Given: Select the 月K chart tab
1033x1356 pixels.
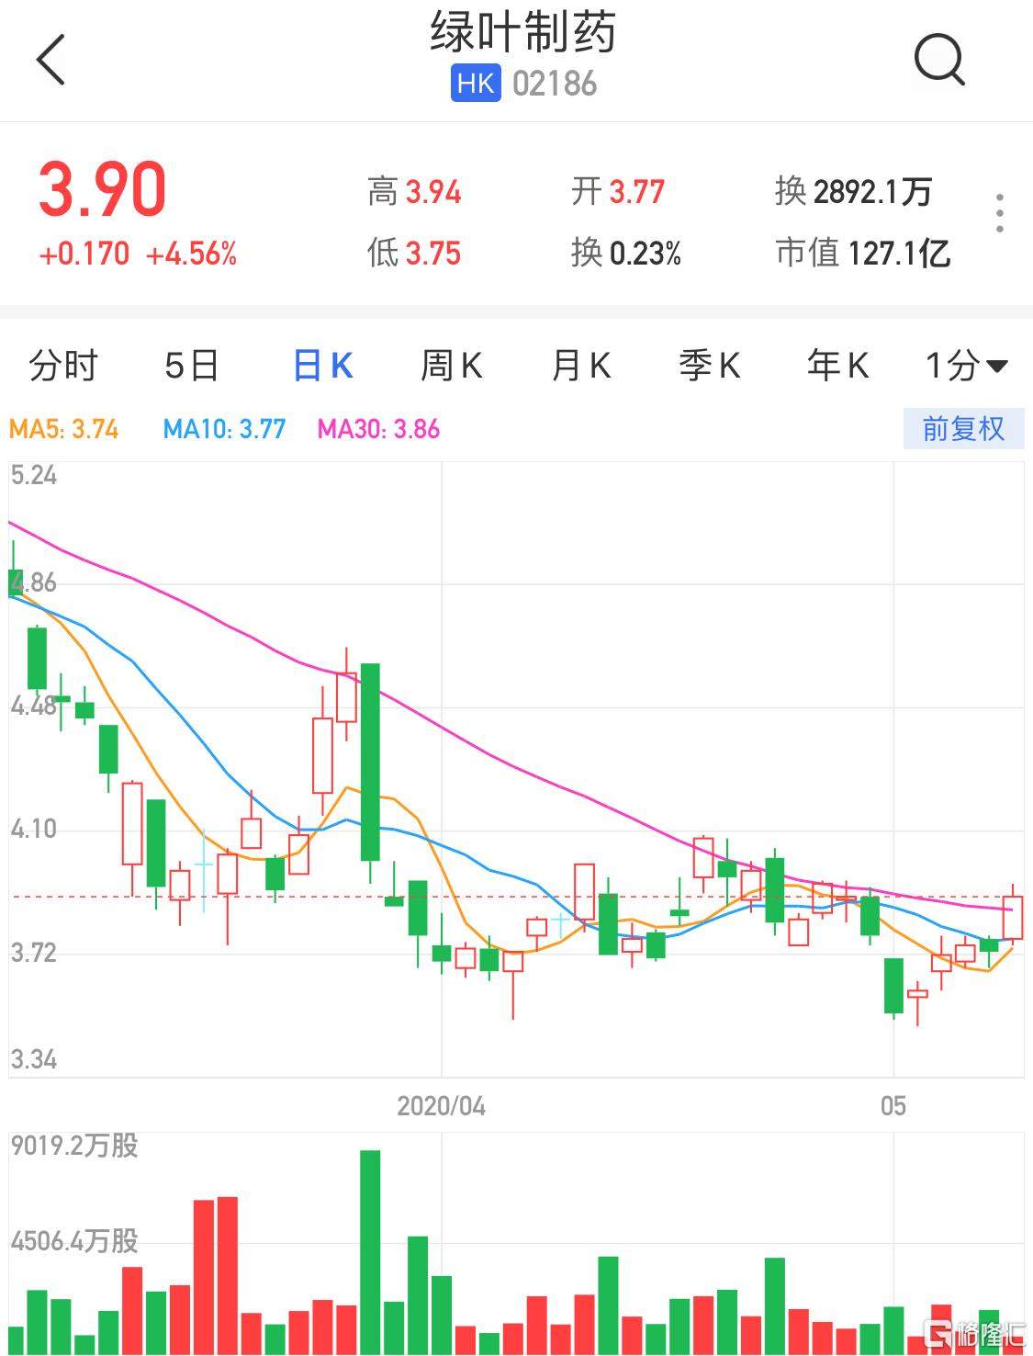Looking at the screenshot, I should [x=580, y=366].
